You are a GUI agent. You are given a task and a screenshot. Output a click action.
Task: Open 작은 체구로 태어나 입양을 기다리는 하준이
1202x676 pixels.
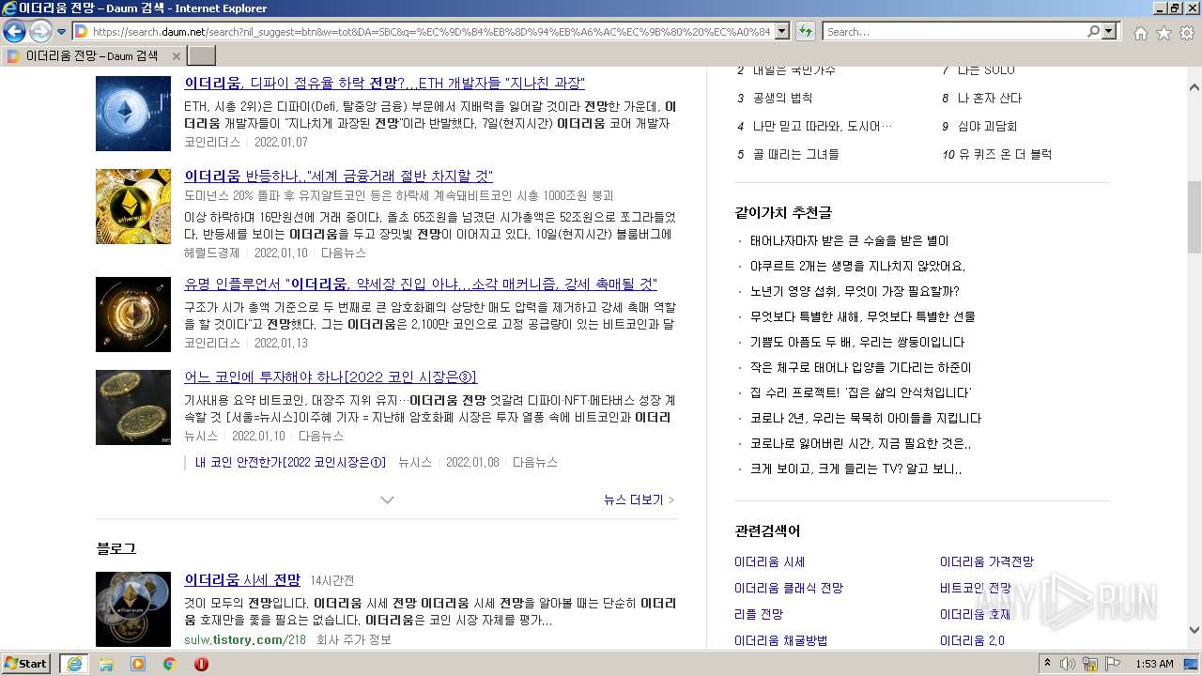[861, 367]
